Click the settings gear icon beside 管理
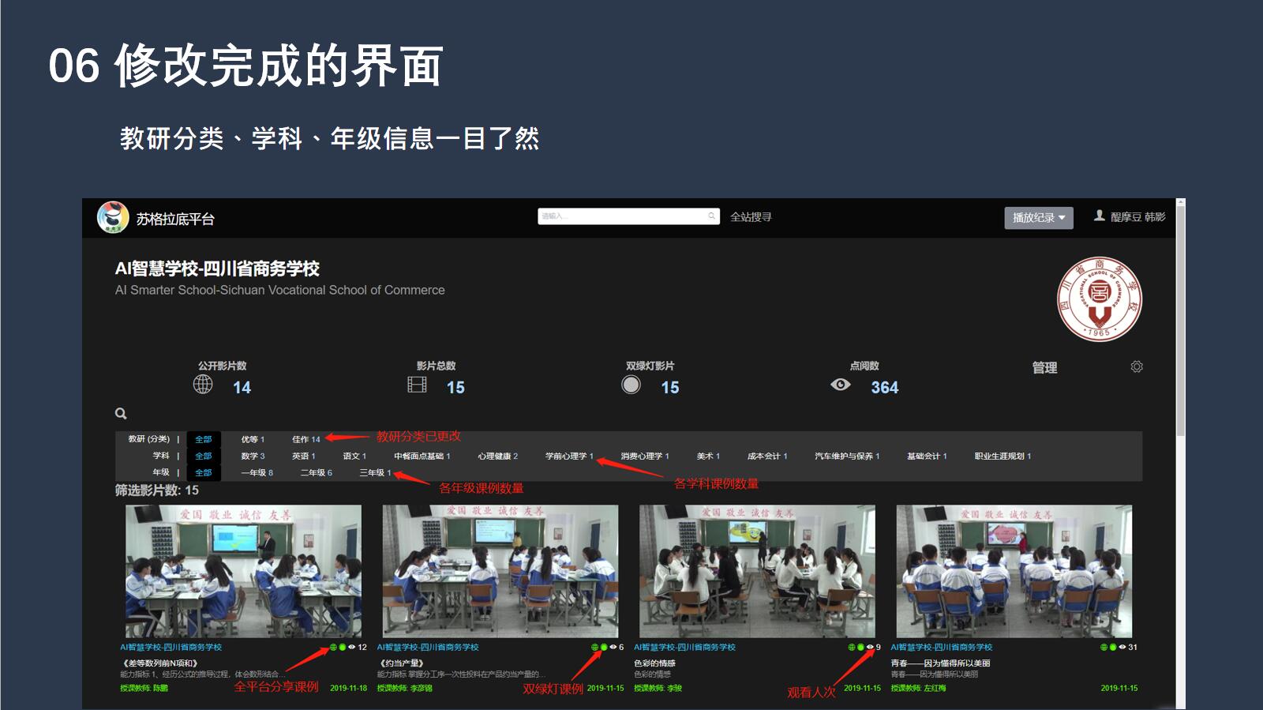This screenshot has width=1263, height=710. pyautogui.click(x=1136, y=366)
